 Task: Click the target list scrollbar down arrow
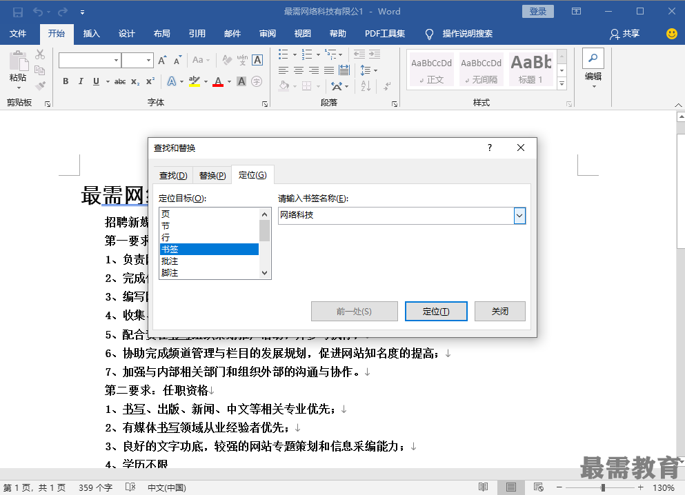[264, 273]
